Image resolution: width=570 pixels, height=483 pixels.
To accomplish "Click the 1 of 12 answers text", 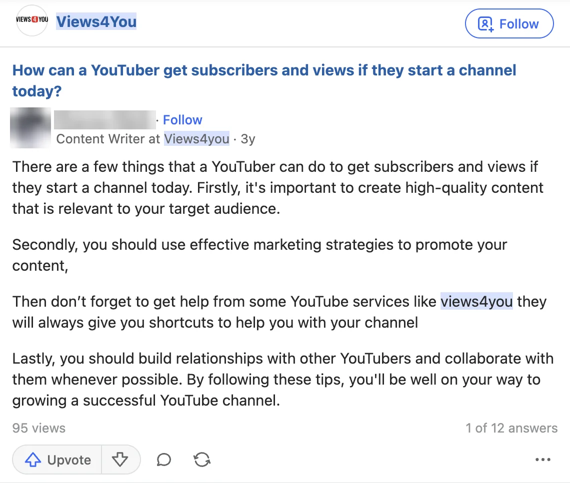I will click(x=511, y=428).
